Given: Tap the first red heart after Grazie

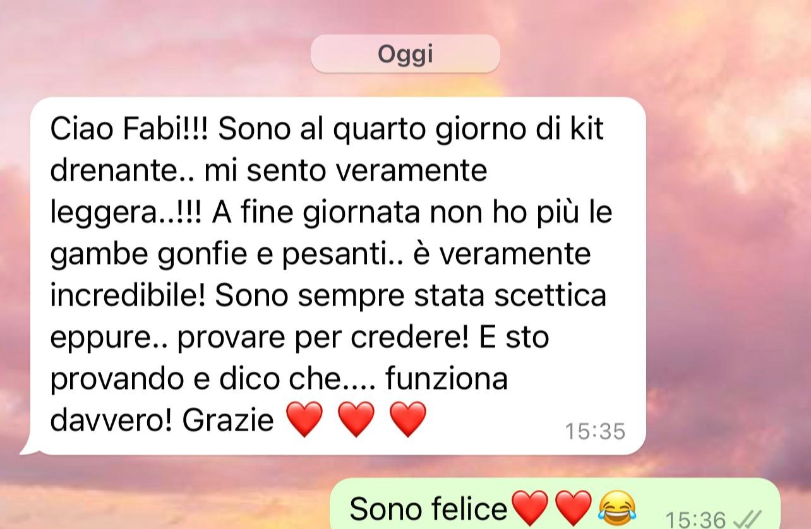Looking at the screenshot, I should click(x=304, y=420).
